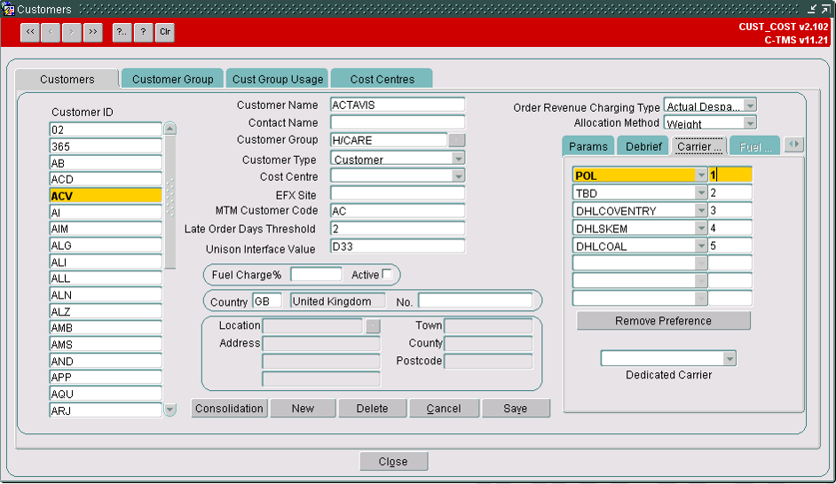Open the Allocation Method dropdown

(x=750, y=123)
